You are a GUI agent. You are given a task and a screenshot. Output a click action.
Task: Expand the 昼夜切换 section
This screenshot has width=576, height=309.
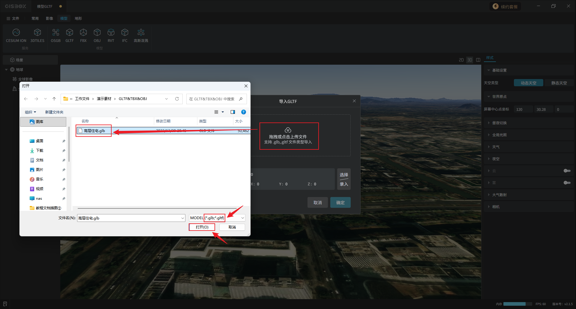point(499,123)
